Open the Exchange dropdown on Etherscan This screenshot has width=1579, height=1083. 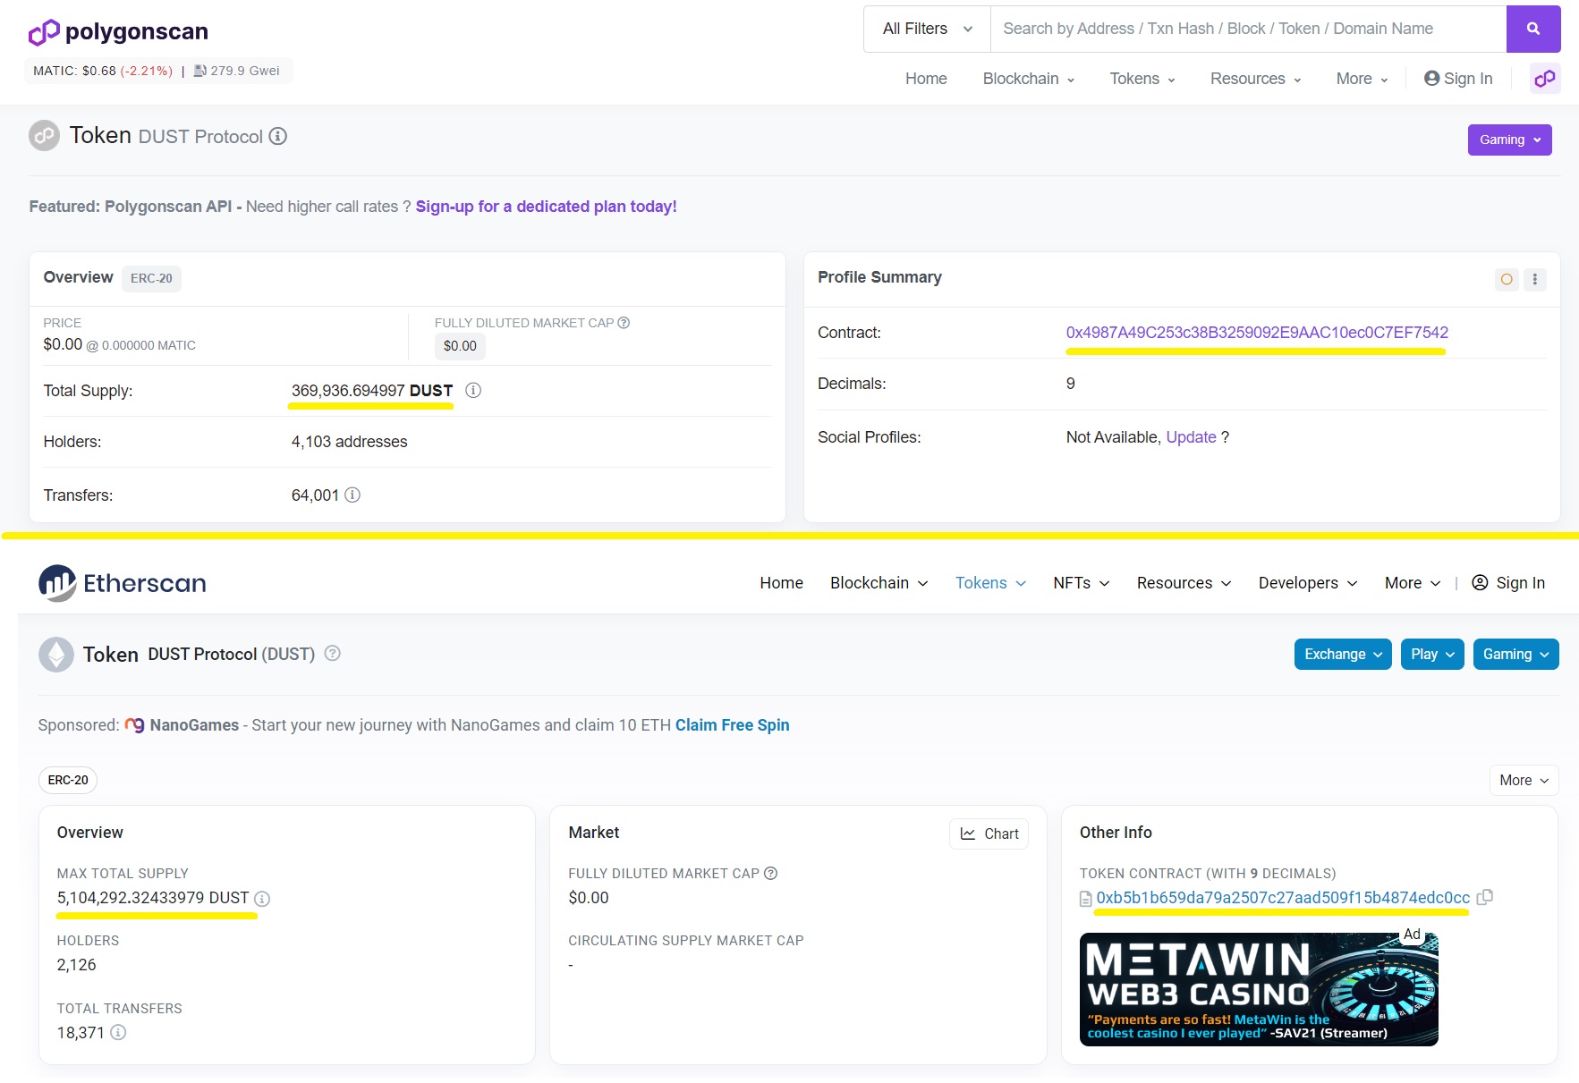(1343, 654)
